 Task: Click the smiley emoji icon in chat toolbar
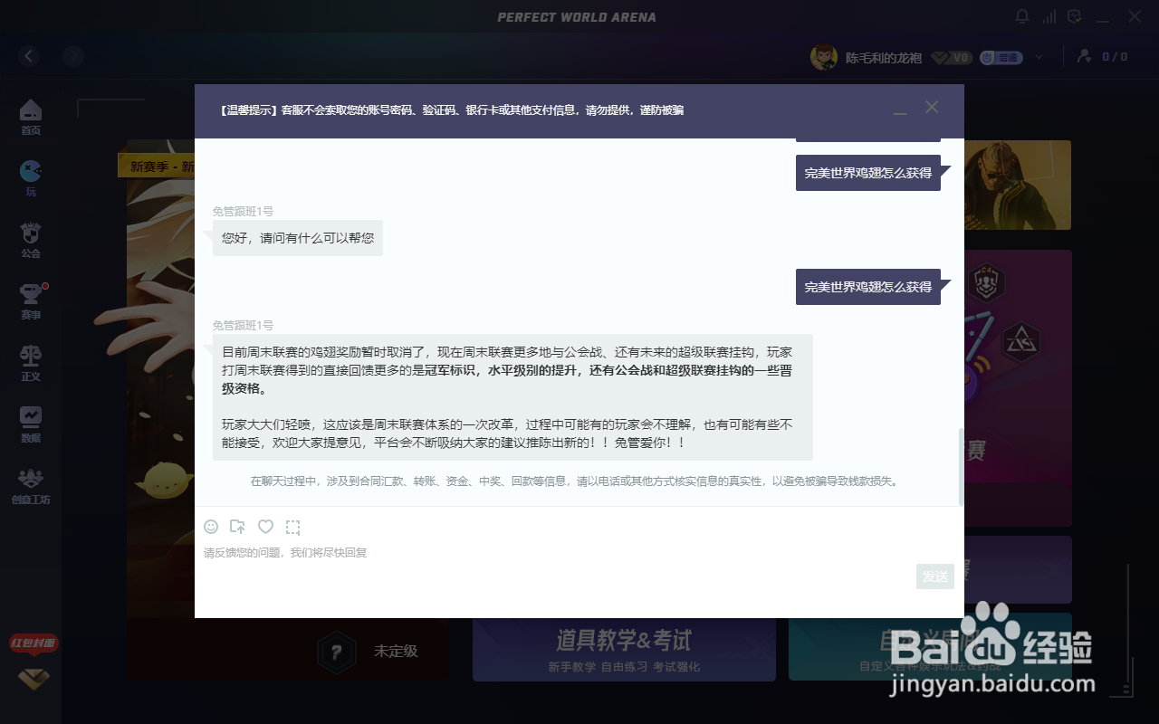[x=211, y=527]
